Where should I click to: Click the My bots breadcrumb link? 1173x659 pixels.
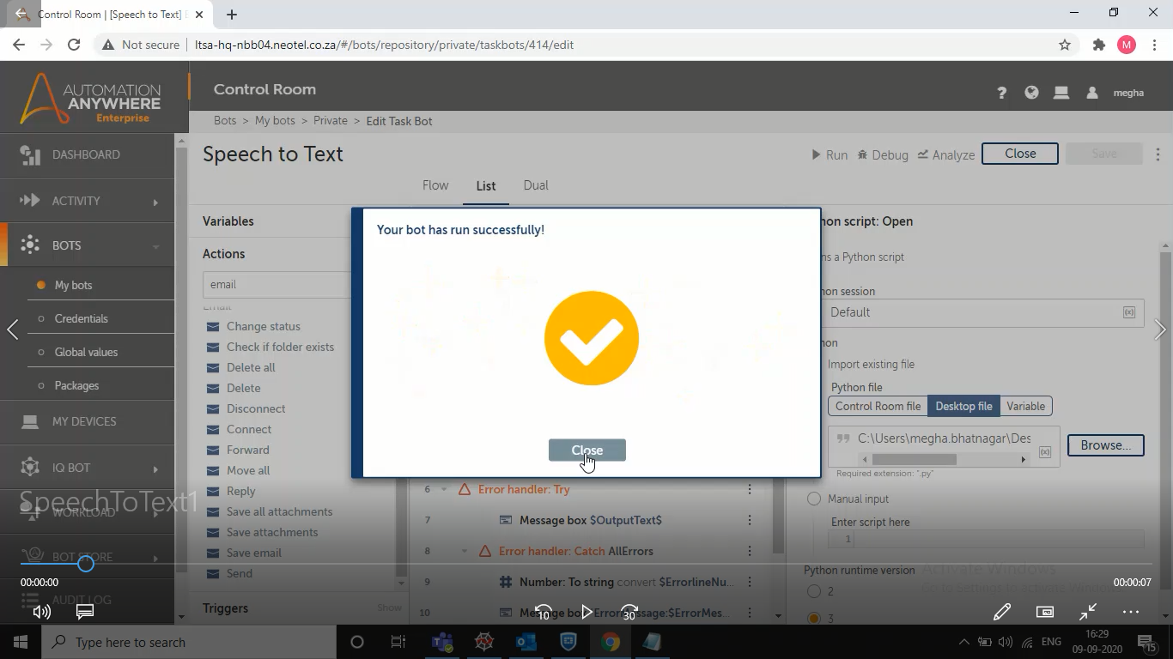pyautogui.click(x=275, y=121)
